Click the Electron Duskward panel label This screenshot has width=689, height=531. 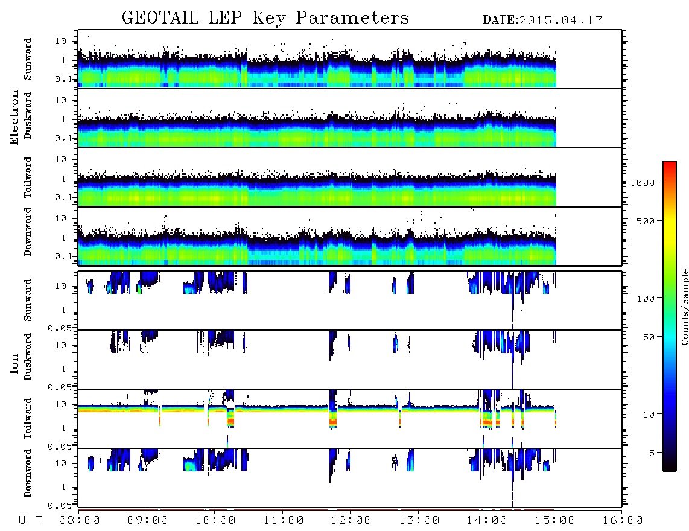click(28, 115)
